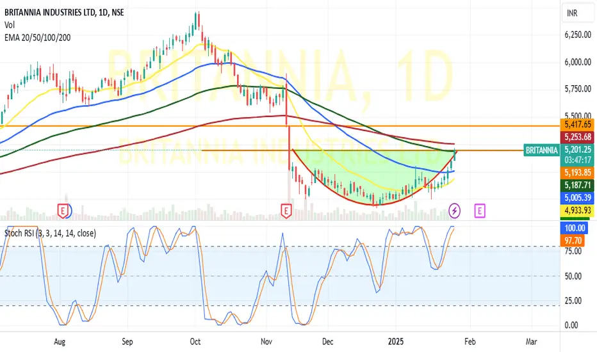The width and height of the screenshot is (597, 352).
Task: Click the Vol indicator legend
Action: (x=10, y=25)
